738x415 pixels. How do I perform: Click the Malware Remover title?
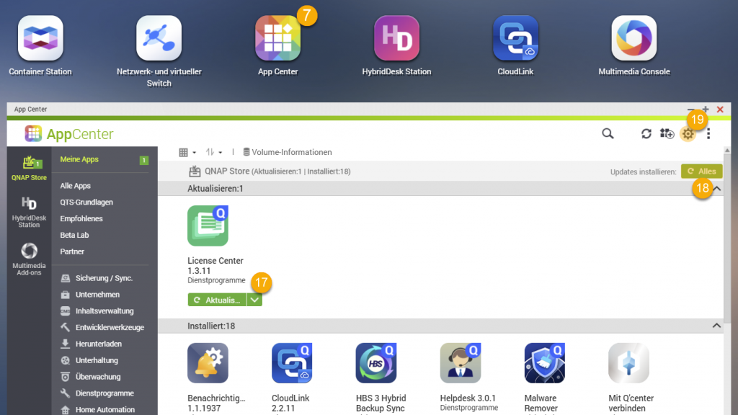click(x=541, y=403)
